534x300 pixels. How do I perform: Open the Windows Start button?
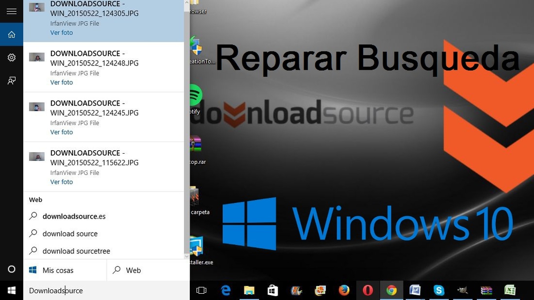(x=12, y=290)
